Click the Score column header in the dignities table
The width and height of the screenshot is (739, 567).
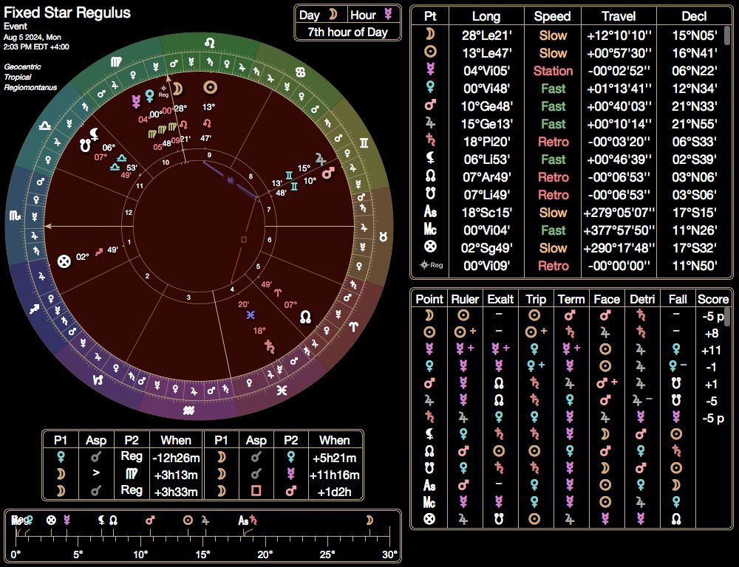[x=712, y=299]
